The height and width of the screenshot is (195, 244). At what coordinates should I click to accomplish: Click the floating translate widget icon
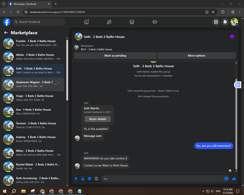(x=238, y=85)
